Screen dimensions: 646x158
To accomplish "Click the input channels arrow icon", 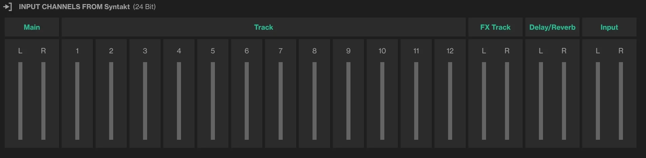I will [x=7, y=7].
